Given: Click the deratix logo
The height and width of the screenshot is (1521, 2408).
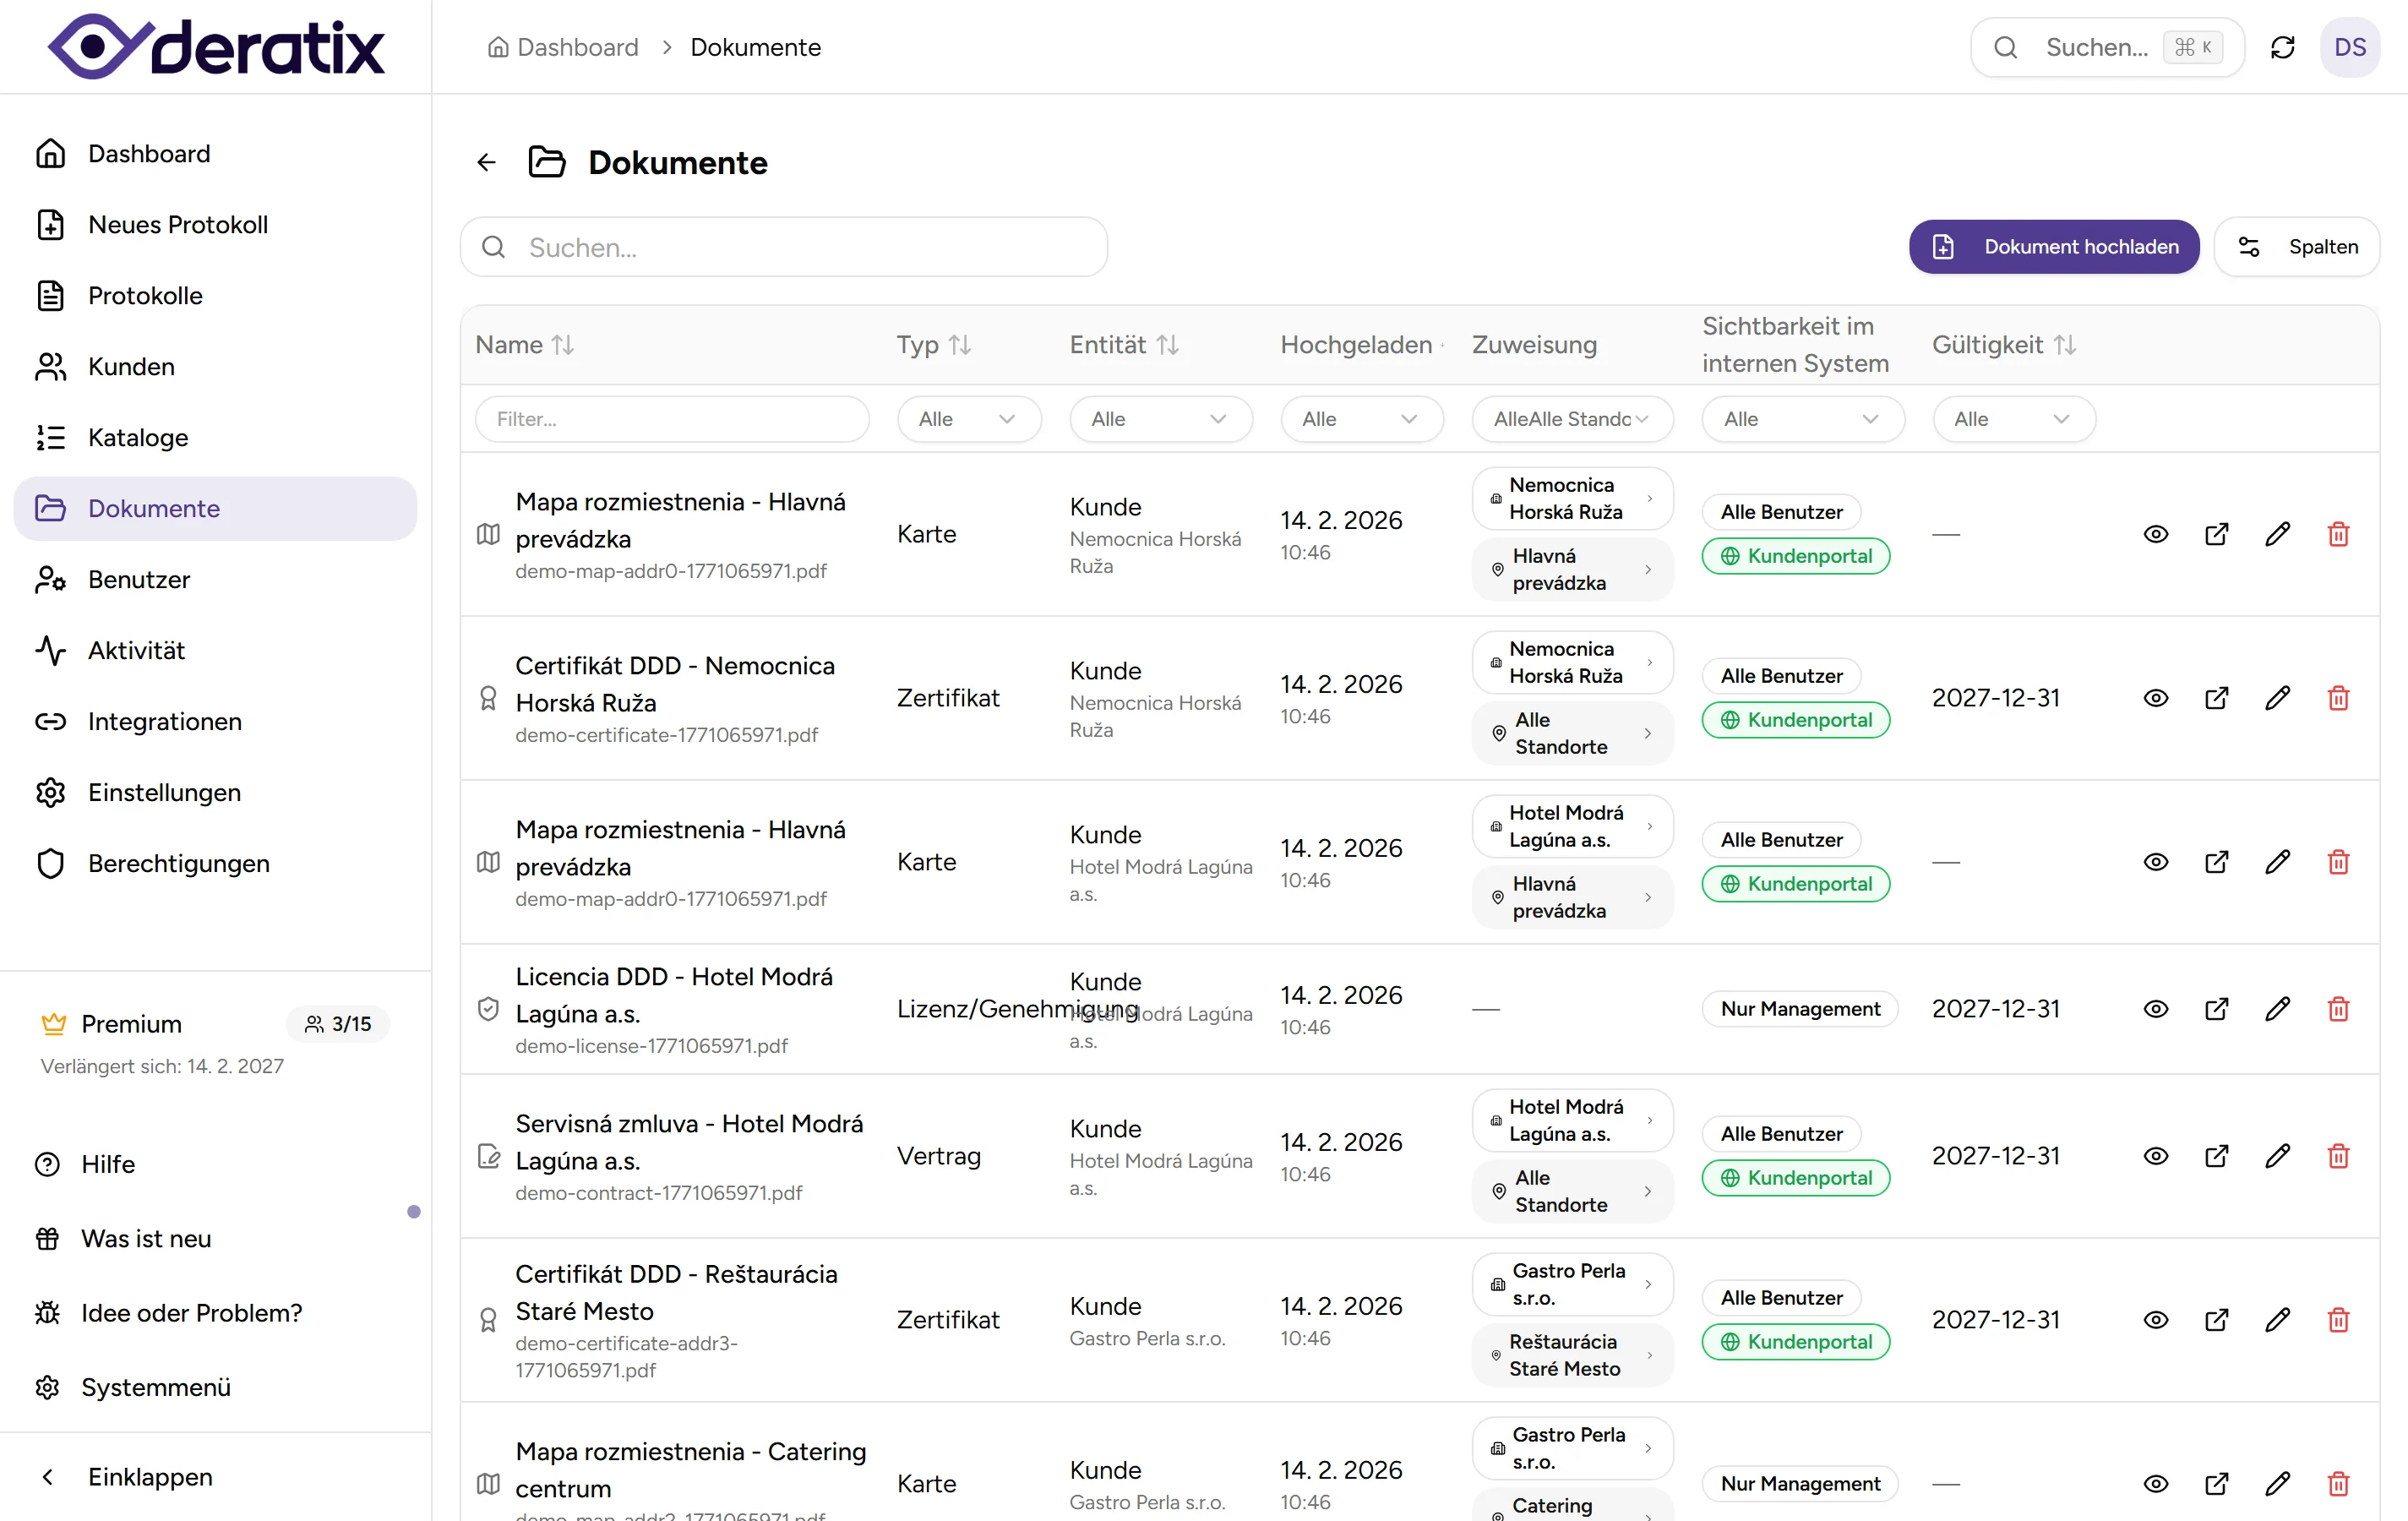Looking at the screenshot, I should [x=216, y=47].
